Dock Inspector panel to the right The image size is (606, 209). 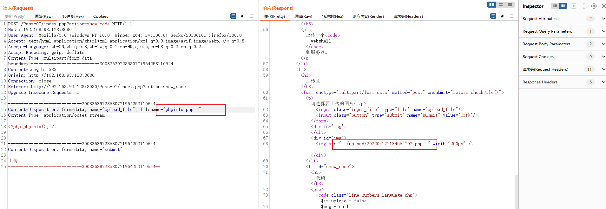[563, 6]
